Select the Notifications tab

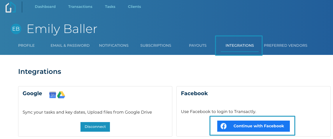114,46
